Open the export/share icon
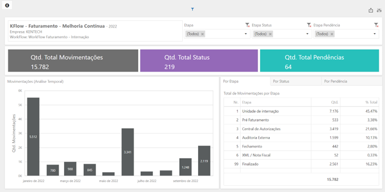 371,10
